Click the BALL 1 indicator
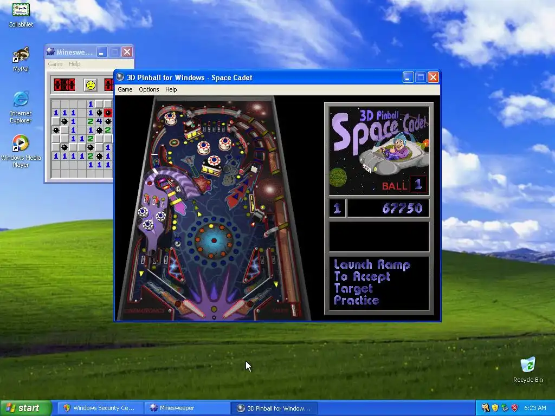The width and height of the screenshot is (555, 416). (404, 185)
